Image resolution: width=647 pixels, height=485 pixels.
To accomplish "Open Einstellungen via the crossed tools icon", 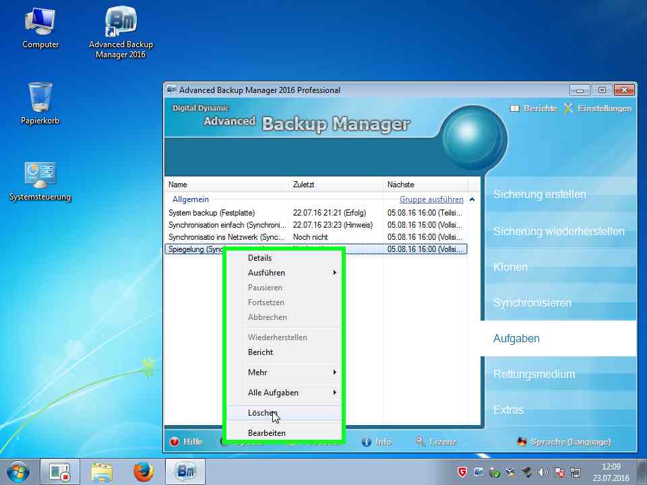I will (569, 108).
